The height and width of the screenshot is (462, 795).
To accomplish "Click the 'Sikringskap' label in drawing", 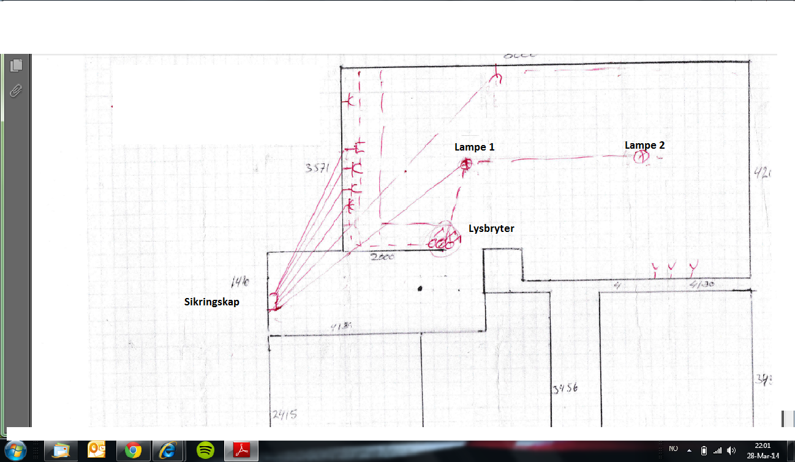I will pos(211,301).
